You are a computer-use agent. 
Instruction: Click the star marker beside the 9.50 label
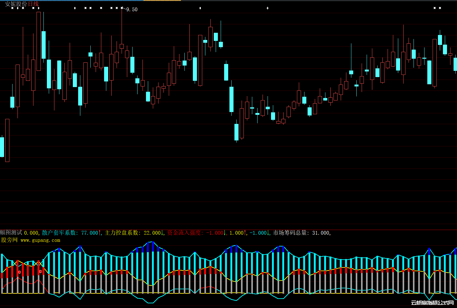pyautogui.click(x=122, y=8)
